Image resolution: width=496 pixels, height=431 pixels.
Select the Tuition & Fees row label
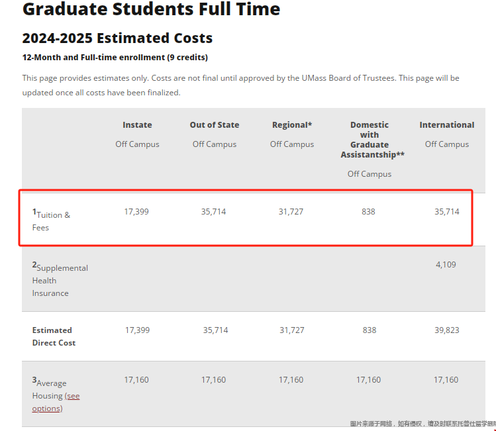point(51,220)
